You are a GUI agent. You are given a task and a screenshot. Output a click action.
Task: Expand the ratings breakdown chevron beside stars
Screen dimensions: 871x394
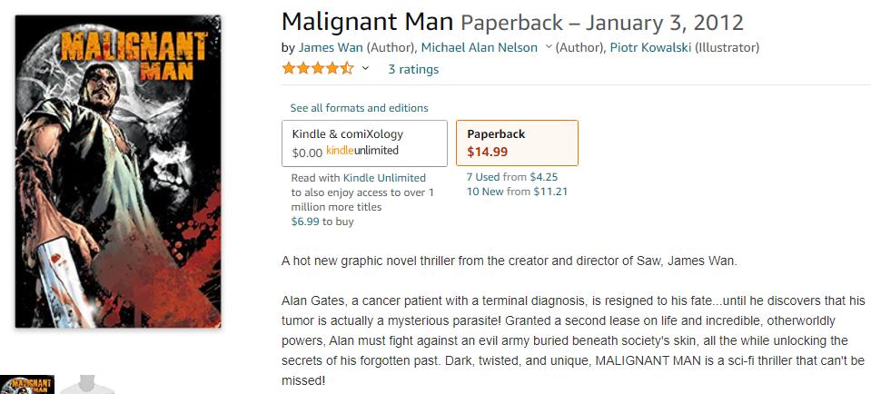point(366,69)
